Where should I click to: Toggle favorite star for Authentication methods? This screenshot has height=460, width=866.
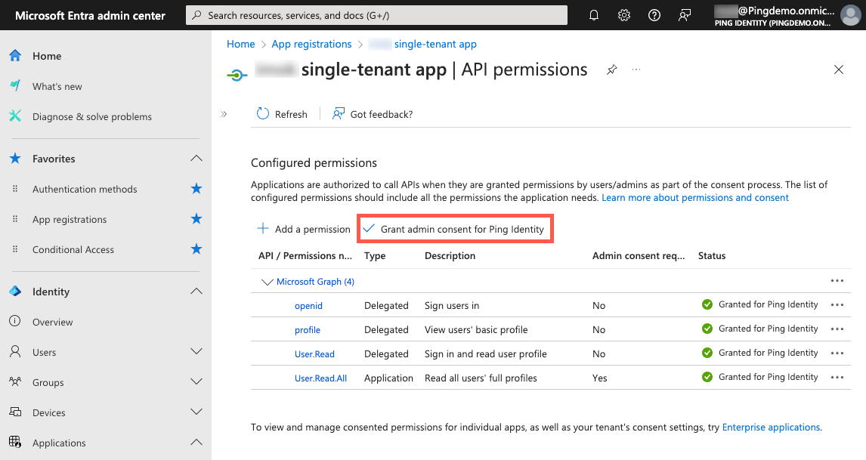coord(196,189)
